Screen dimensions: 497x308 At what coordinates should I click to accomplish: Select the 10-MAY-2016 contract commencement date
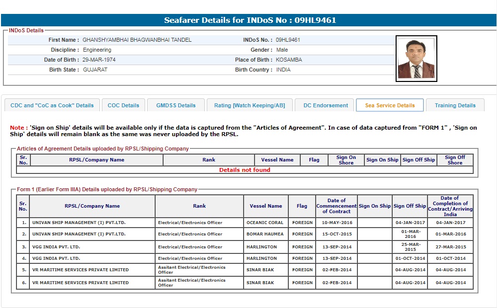coord(336,223)
